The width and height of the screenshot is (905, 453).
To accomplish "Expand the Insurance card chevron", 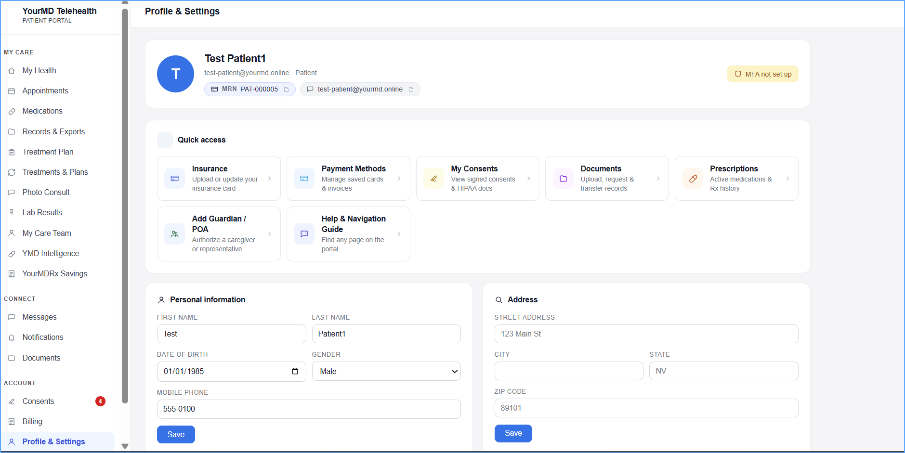I will (270, 179).
